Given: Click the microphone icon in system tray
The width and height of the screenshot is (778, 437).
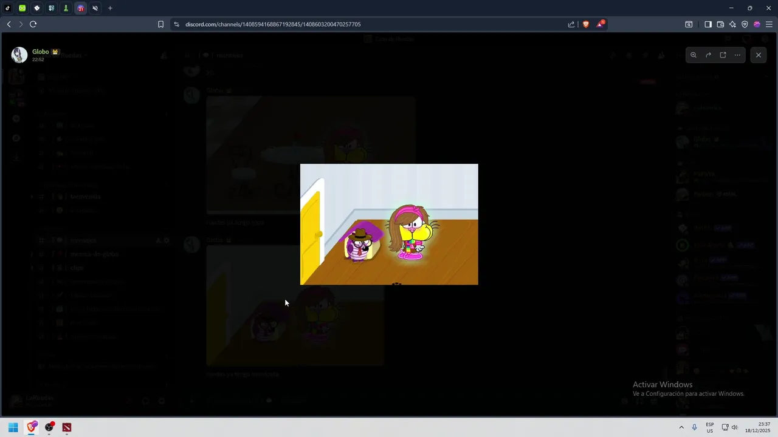Looking at the screenshot, I should click(695, 427).
